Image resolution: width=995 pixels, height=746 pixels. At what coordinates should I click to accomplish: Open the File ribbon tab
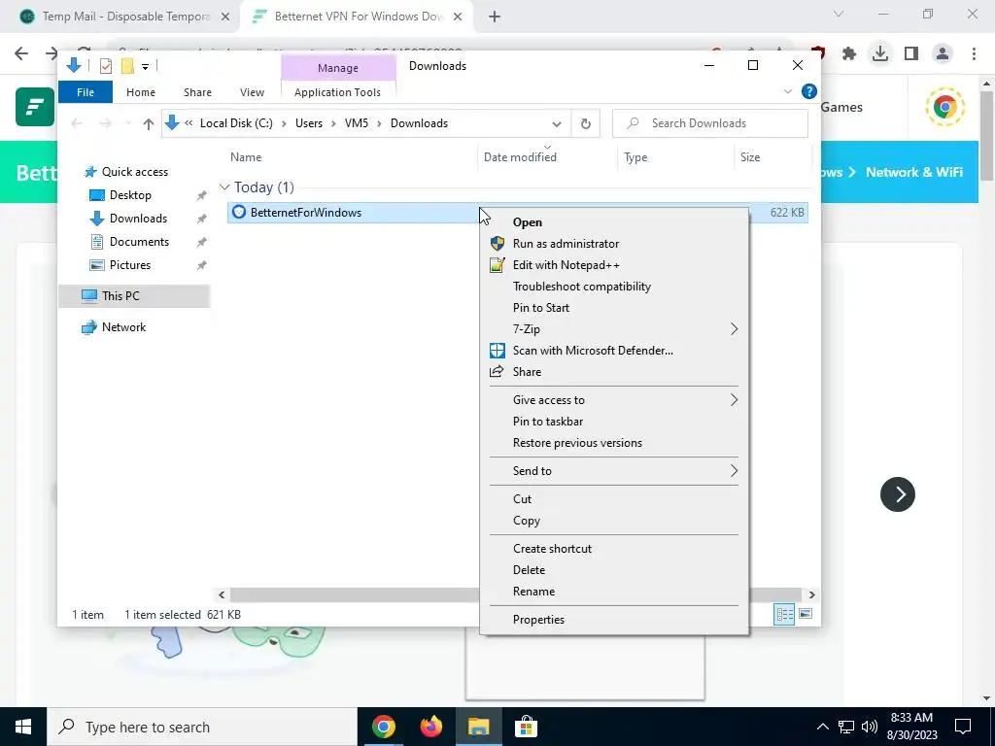click(86, 92)
